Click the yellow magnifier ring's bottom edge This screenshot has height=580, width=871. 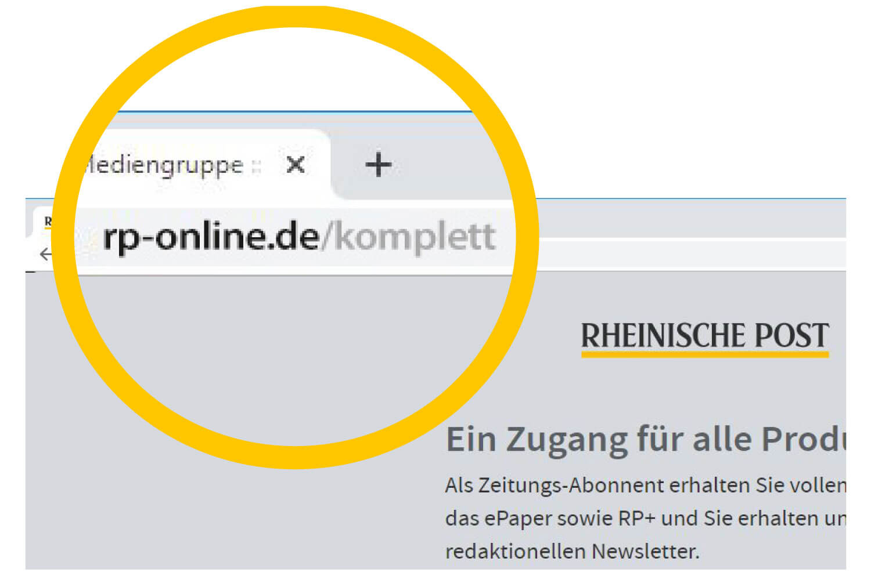pos(295,457)
